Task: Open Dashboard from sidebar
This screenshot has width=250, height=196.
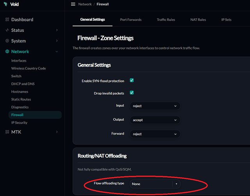Action: [x=22, y=20]
